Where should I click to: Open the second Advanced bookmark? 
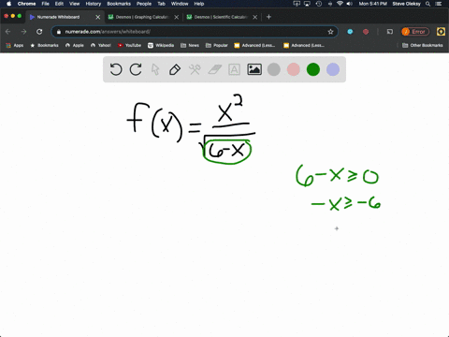[304, 45]
